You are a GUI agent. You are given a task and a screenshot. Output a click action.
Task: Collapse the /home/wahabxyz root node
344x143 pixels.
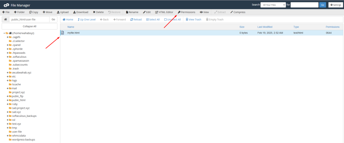(4, 33)
